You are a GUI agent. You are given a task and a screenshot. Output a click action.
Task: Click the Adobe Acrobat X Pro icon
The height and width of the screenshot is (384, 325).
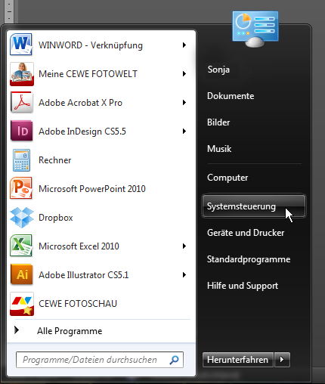[x=21, y=103]
